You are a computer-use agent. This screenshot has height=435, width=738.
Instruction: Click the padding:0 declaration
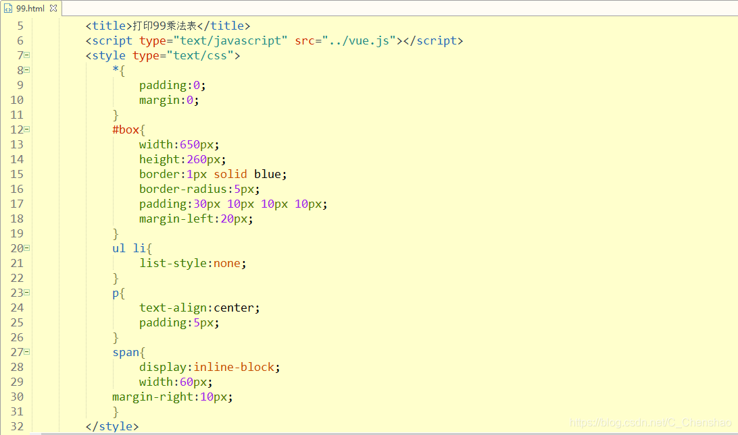pos(172,85)
